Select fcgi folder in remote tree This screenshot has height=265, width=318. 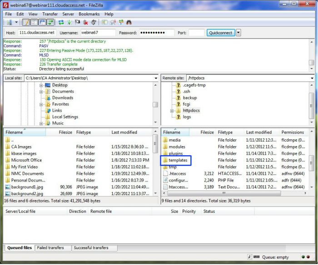[x=186, y=104]
